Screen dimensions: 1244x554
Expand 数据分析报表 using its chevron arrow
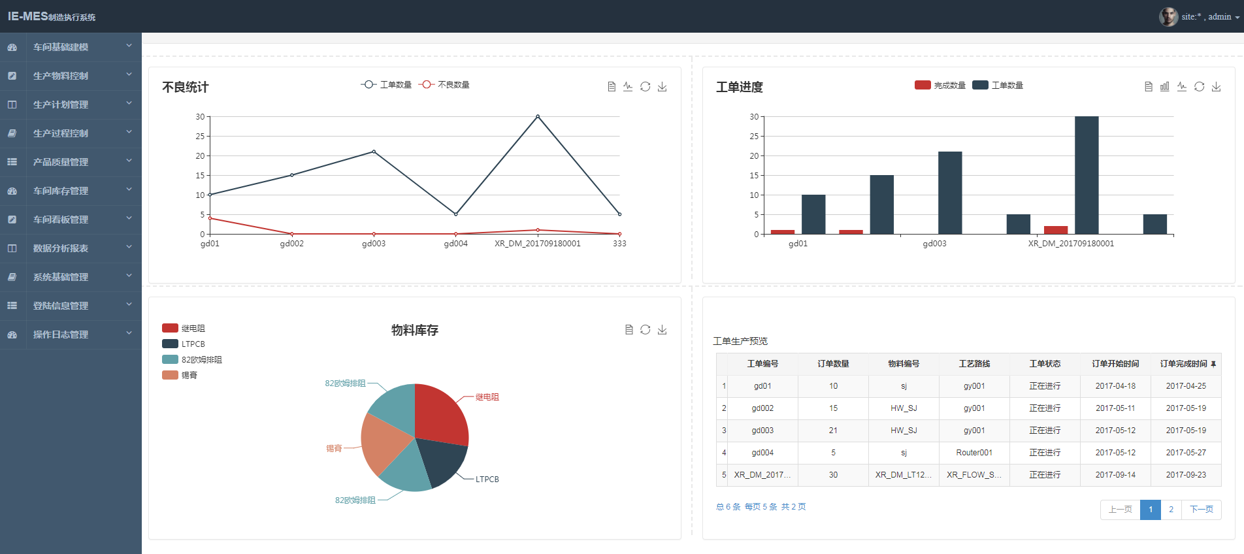coord(129,248)
